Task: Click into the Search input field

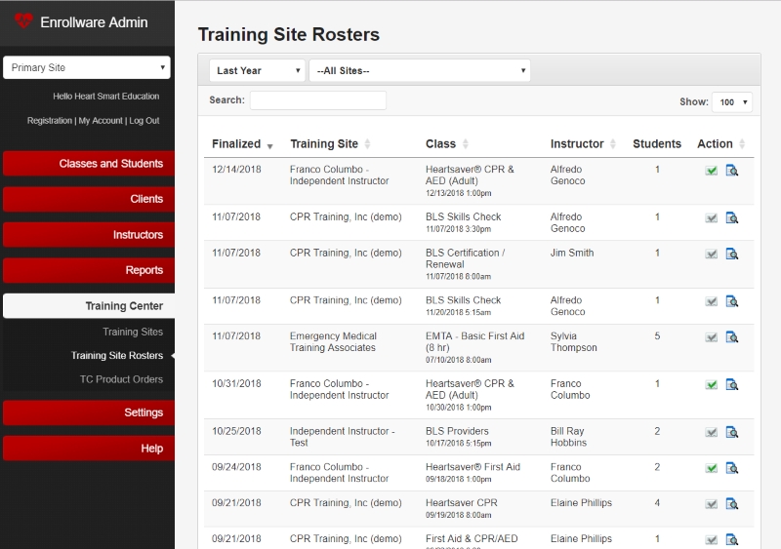Action: click(318, 100)
